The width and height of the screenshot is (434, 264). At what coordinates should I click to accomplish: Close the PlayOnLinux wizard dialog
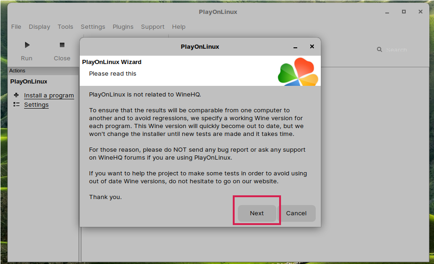click(312, 46)
